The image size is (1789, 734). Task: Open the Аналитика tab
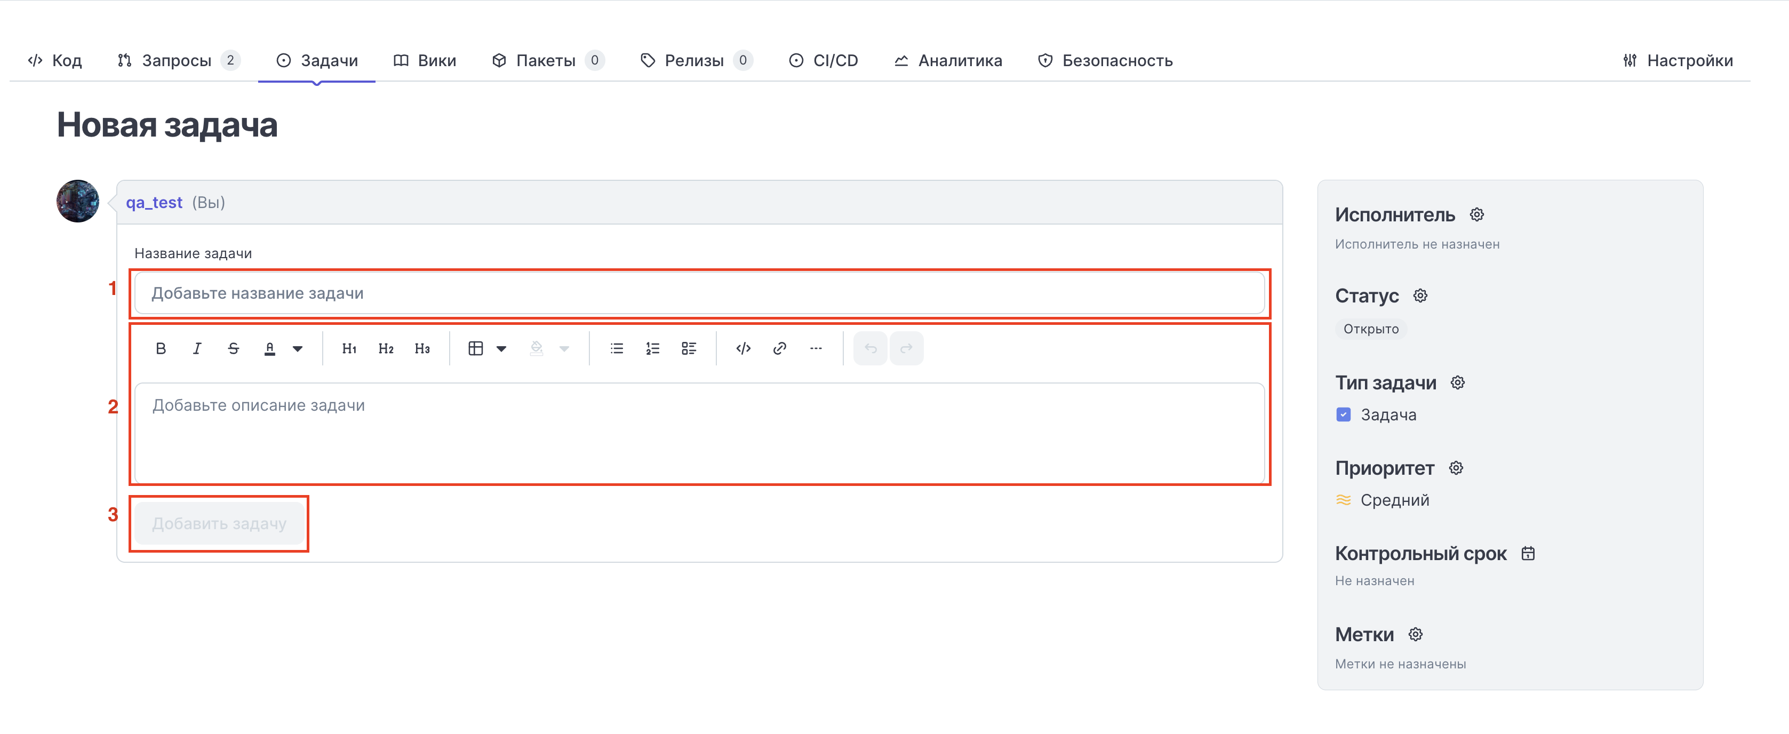(948, 60)
